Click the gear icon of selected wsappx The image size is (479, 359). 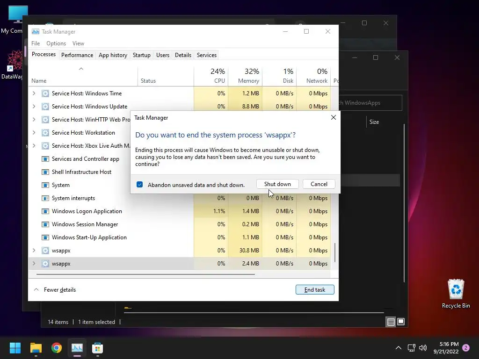(45, 264)
